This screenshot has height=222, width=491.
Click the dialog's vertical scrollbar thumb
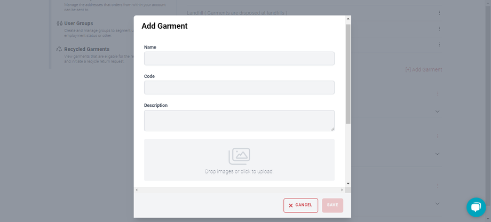[348, 75]
